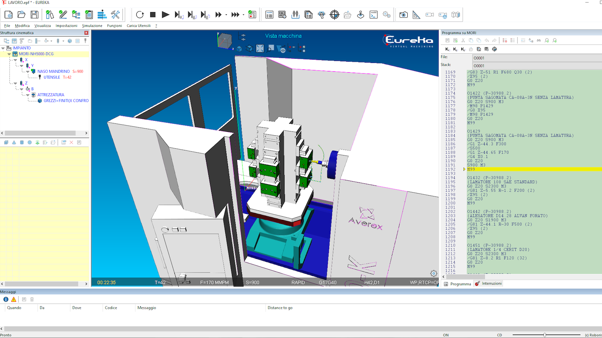Image resolution: width=602 pixels, height=338 pixels.
Task: Click the hammer and wrench tools icon
Action: (x=115, y=15)
